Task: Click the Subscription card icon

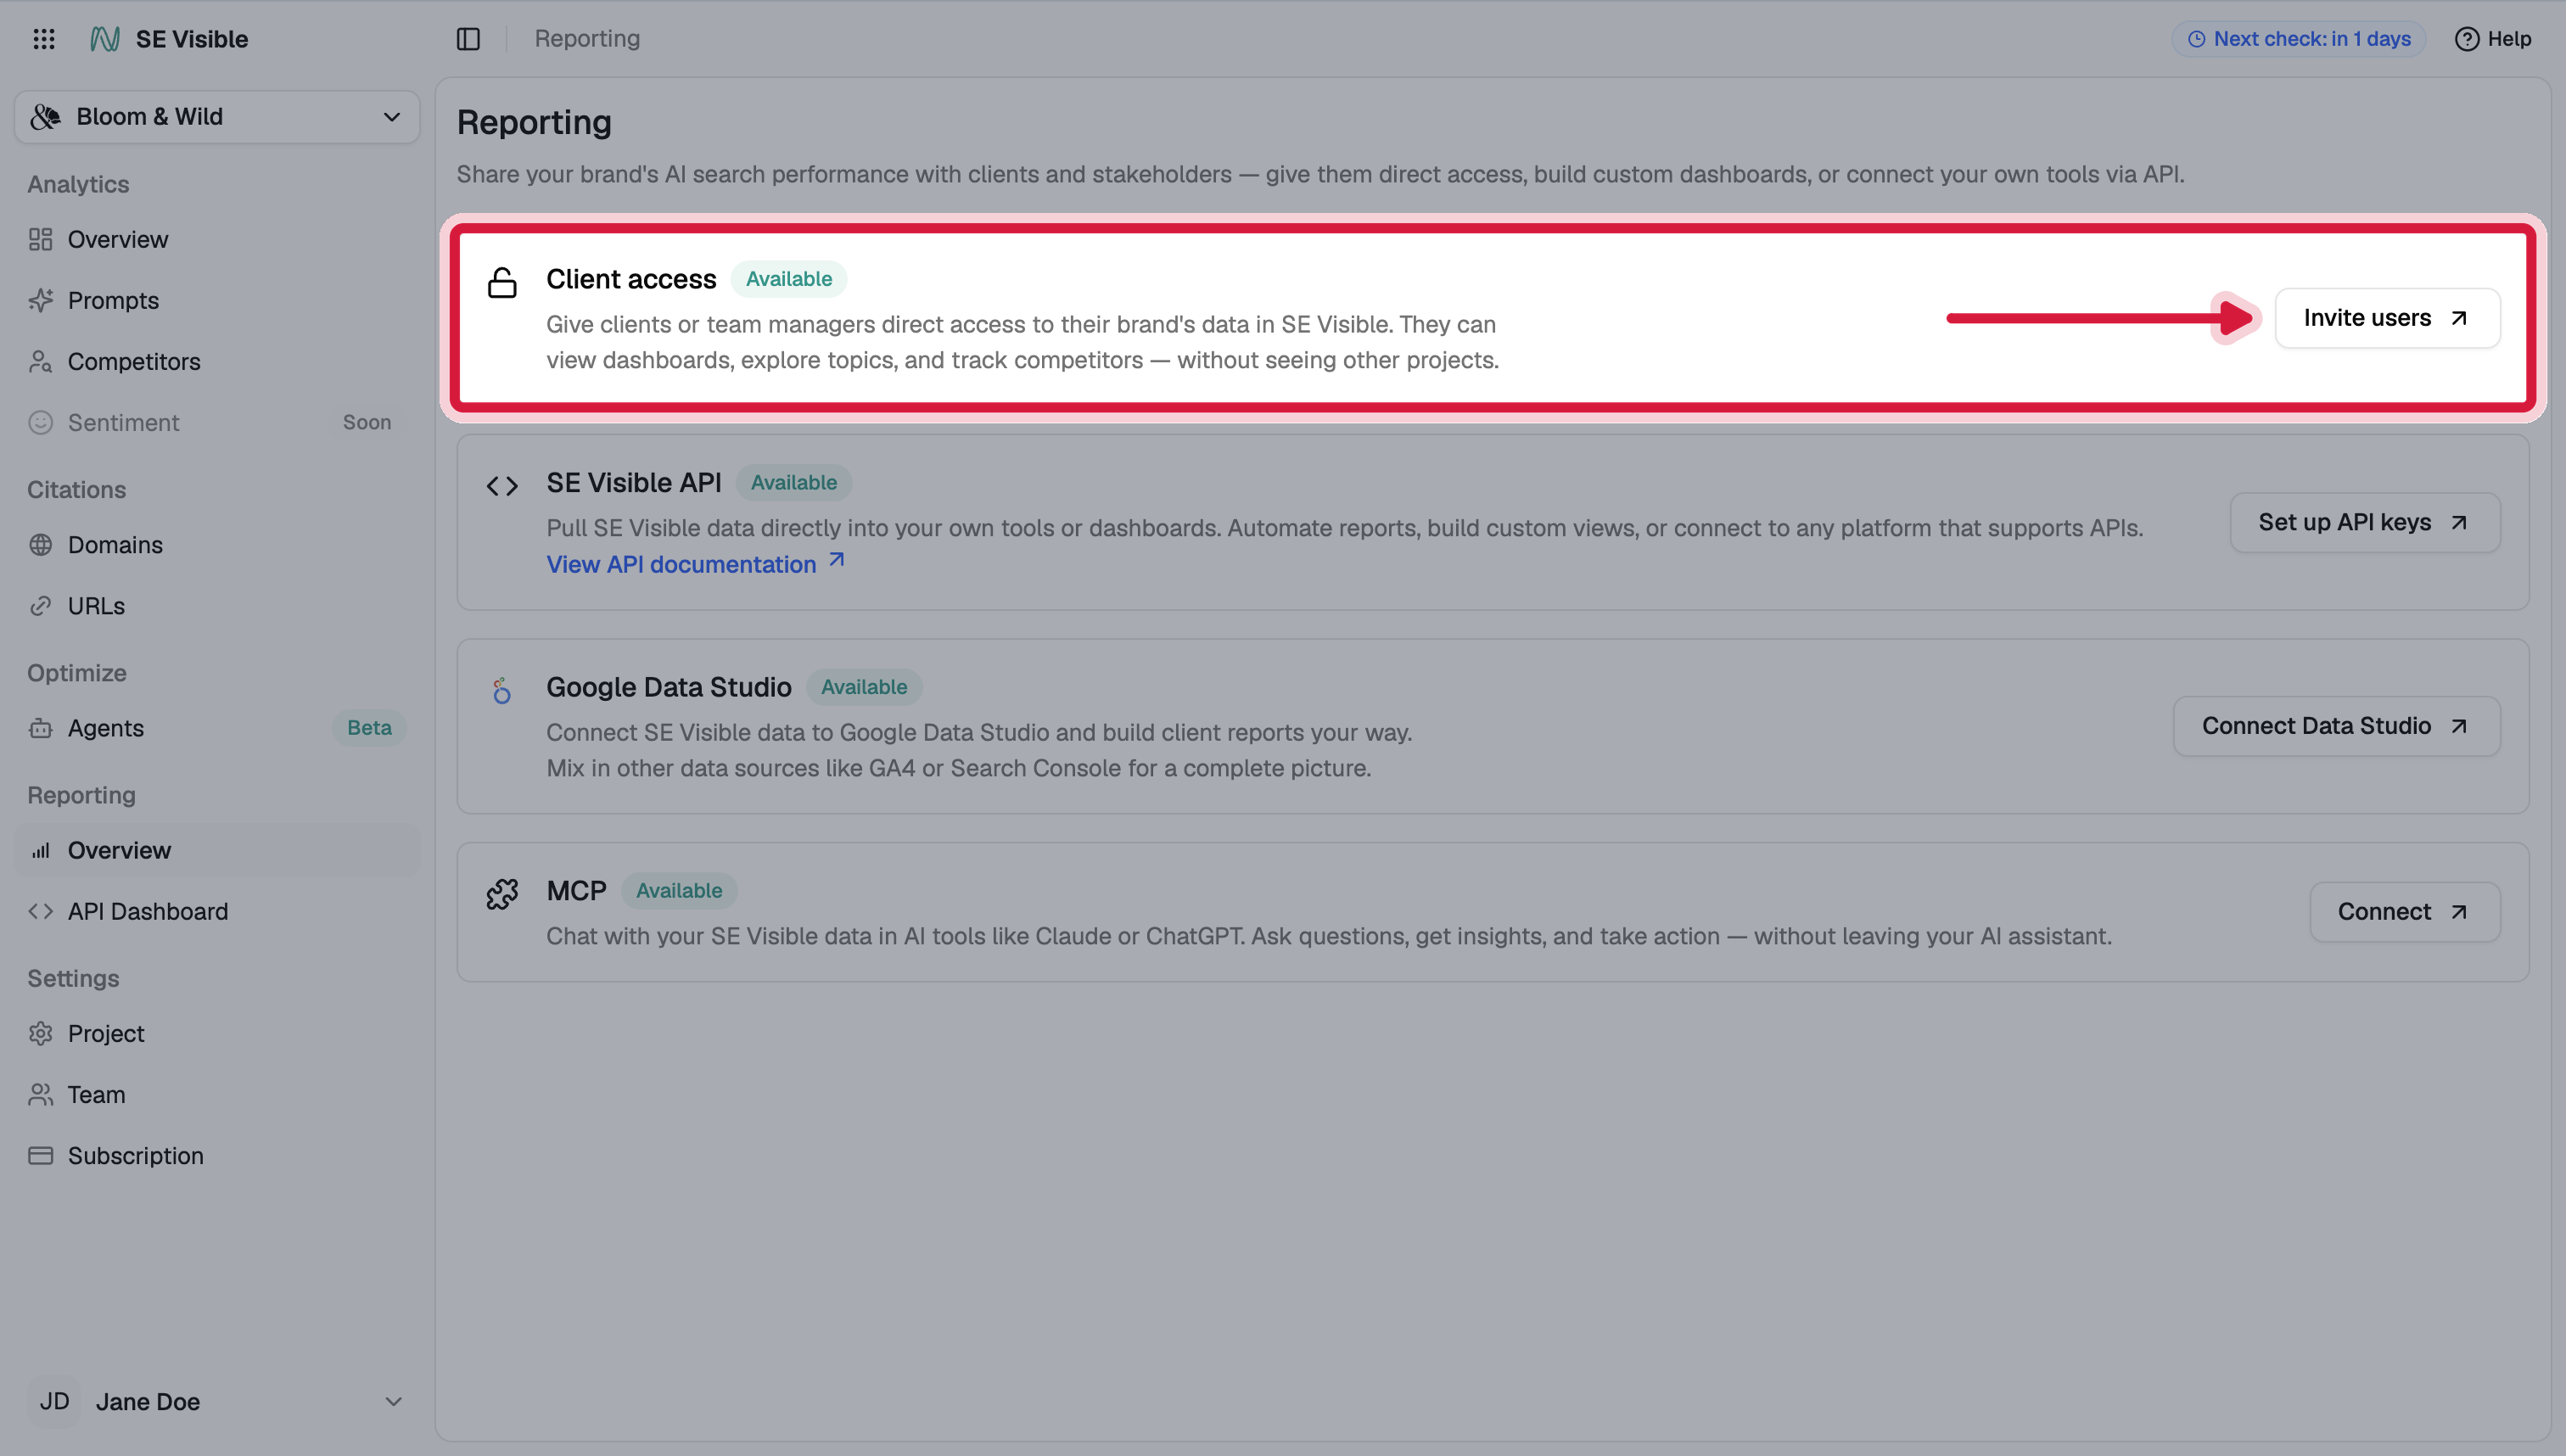Action: point(40,1155)
